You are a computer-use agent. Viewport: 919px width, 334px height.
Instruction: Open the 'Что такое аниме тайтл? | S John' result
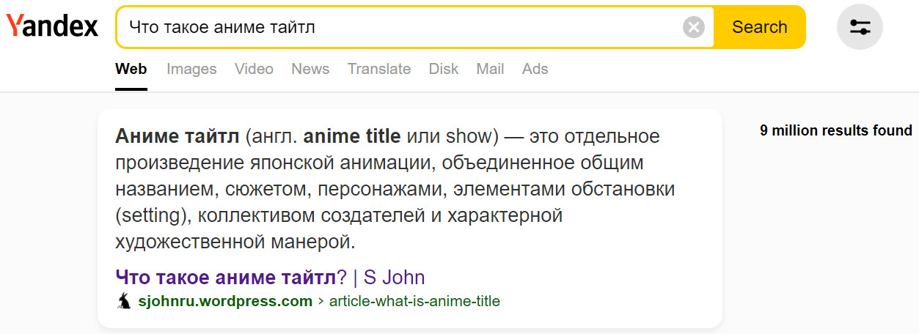270,278
